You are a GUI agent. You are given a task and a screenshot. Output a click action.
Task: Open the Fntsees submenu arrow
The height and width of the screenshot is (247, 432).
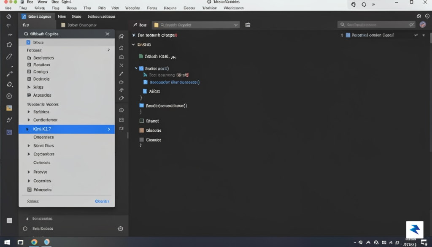(x=108, y=50)
